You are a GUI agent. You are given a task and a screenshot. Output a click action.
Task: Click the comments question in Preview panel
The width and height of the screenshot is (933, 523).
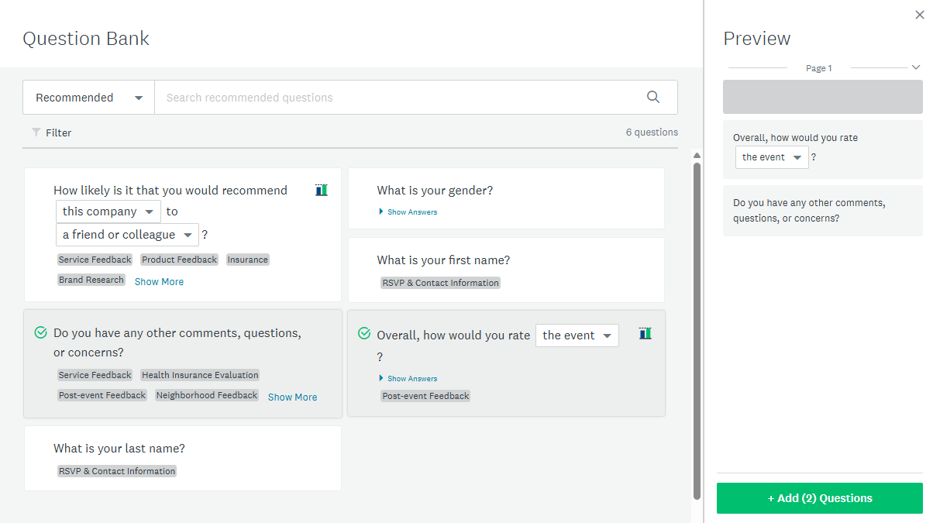coord(823,211)
